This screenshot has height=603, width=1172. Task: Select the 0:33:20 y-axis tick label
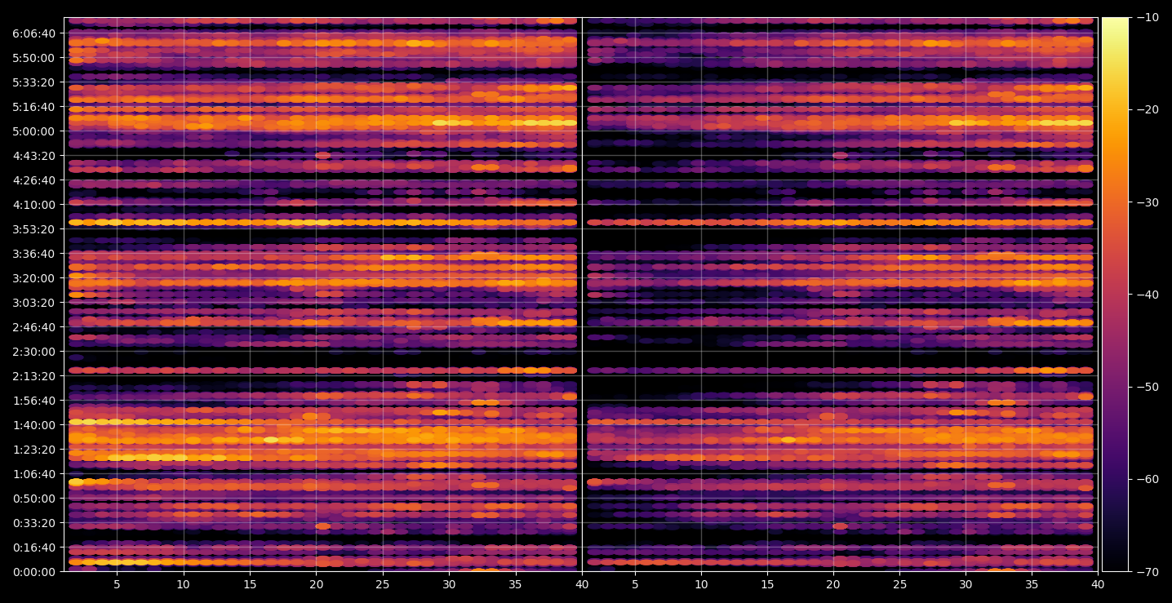point(34,523)
